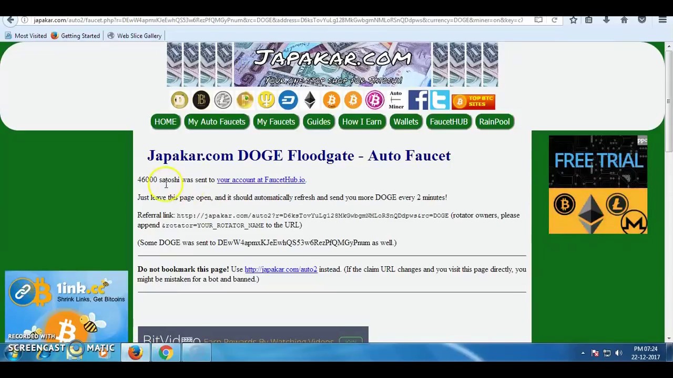Open the FREE TRIAL crypto advertisement
This screenshot has width=673, height=378.
[x=598, y=185]
